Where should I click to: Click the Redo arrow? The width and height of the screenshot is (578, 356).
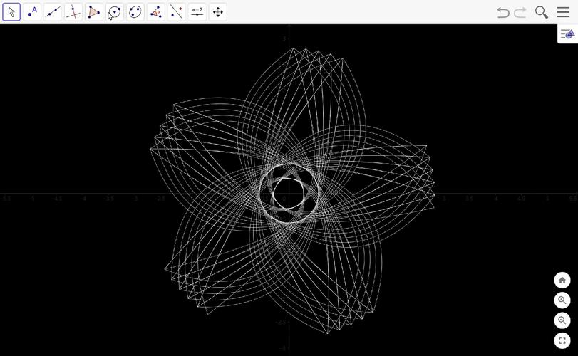click(x=520, y=12)
